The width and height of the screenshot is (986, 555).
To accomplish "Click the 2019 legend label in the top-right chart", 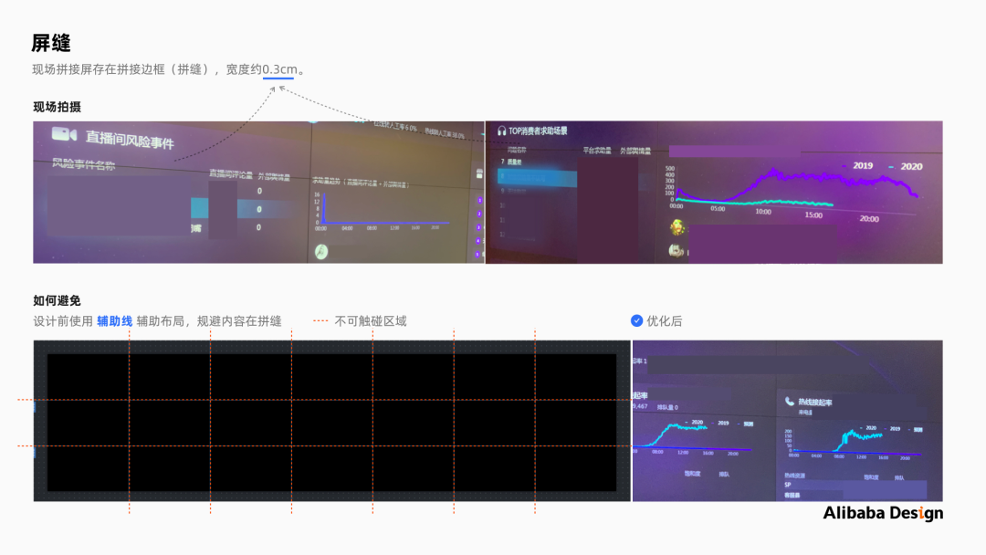I will [863, 165].
